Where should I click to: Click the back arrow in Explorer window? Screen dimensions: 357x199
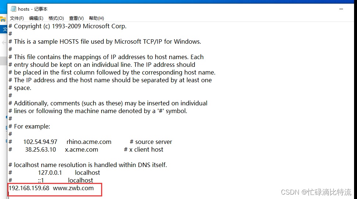(3, 43)
